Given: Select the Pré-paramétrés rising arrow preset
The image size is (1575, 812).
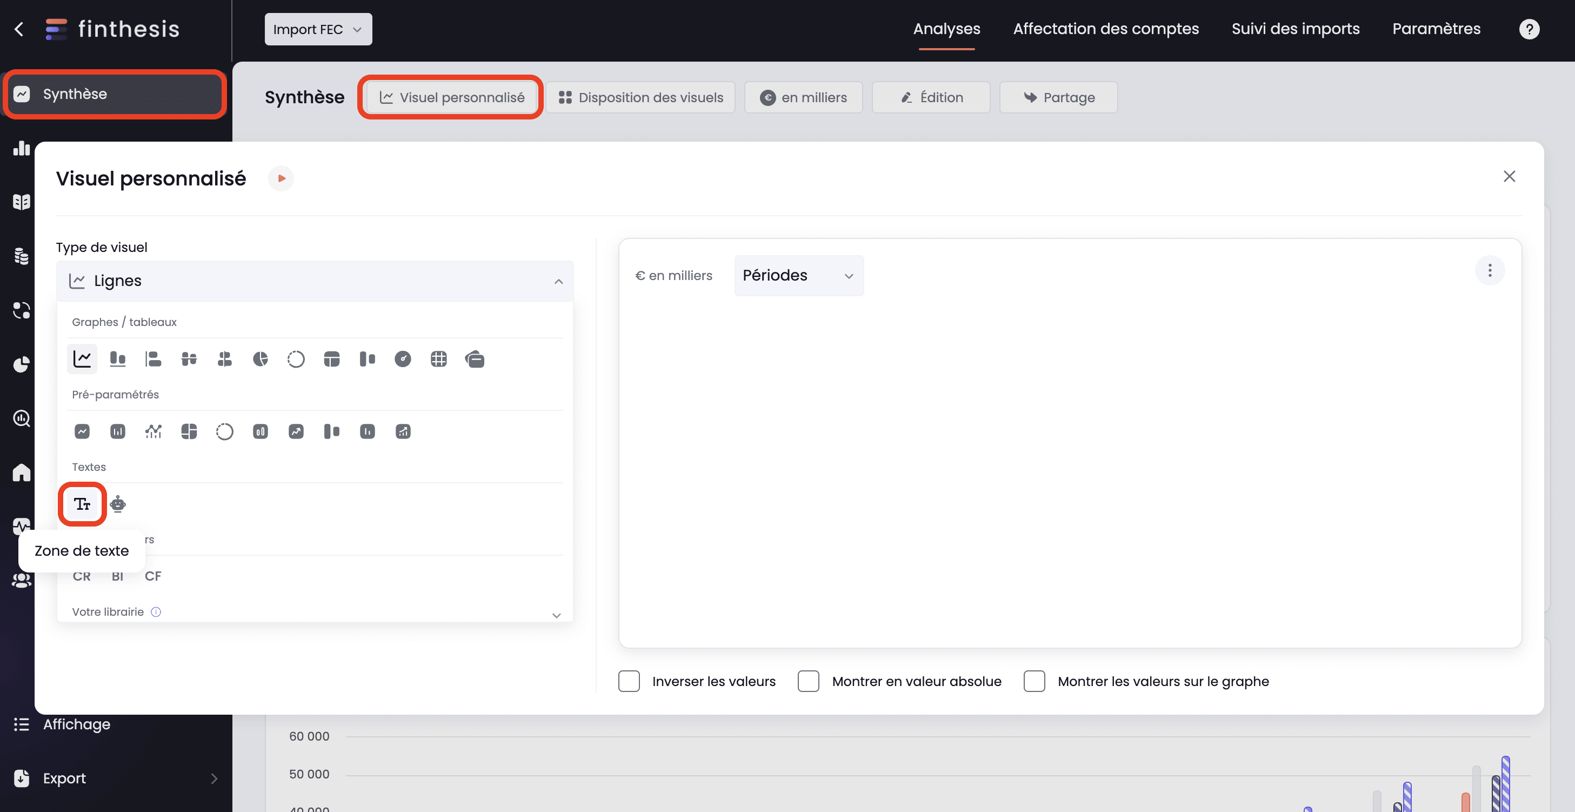Looking at the screenshot, I should [x=296, y=432].
